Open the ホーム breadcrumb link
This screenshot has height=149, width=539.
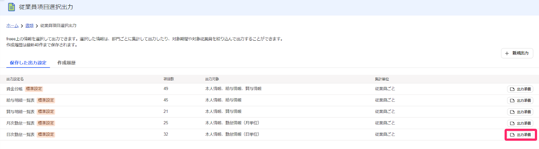[x=12, y=26]
